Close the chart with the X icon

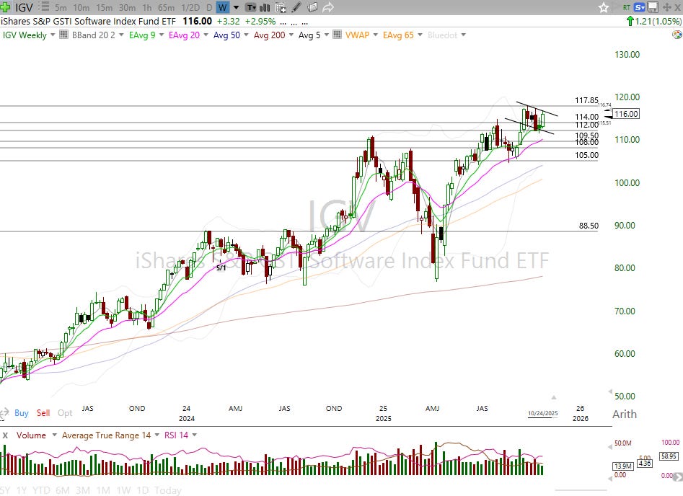677,7
